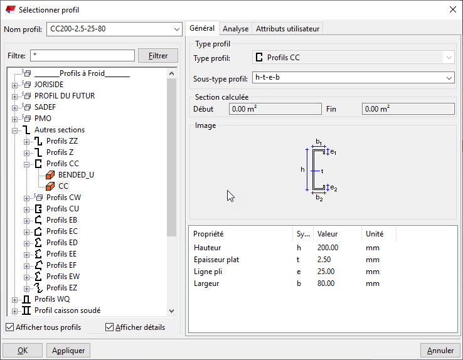Screen dimensions: 463x360
Task: Click the Début section value field
Action: (x=275, y=109)
